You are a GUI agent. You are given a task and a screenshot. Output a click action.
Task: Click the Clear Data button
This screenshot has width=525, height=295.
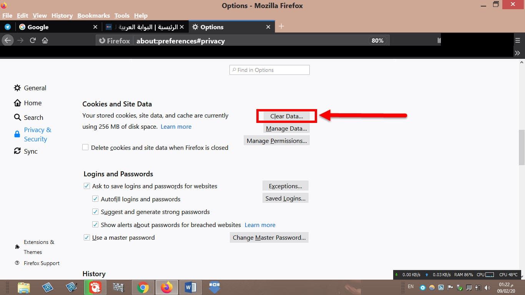click(286, 116)
